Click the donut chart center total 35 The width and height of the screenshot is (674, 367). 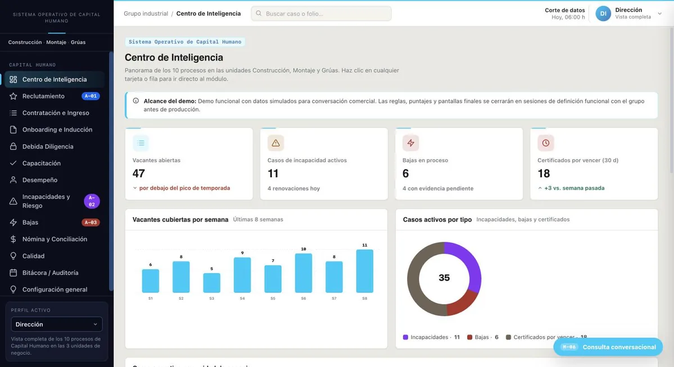444,278
